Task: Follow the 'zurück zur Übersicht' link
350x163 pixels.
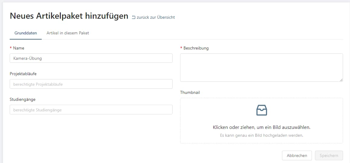Action: click(155, 18)
